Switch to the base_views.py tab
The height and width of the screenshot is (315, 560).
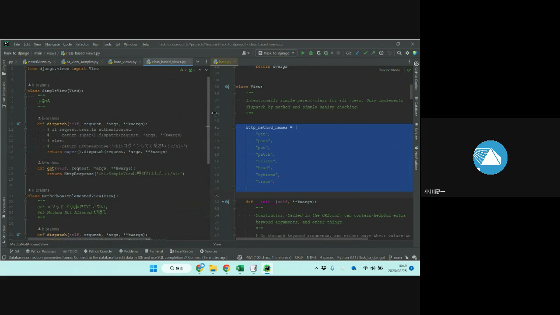pos(125,62)
